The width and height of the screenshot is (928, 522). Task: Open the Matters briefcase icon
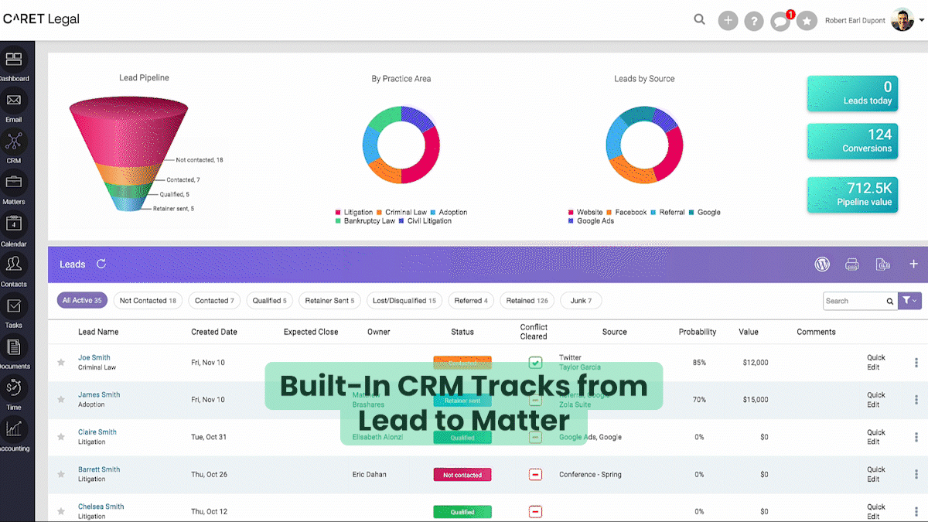[x=14, y=183]
